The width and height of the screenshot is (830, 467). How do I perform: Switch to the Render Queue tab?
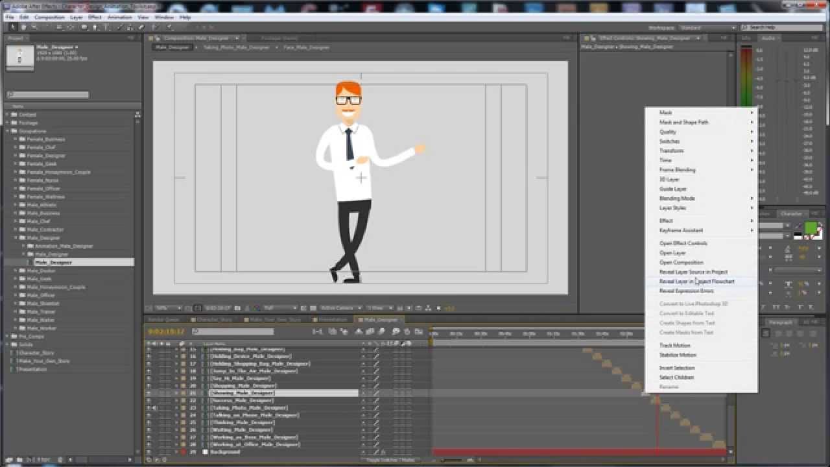point(163,319)
